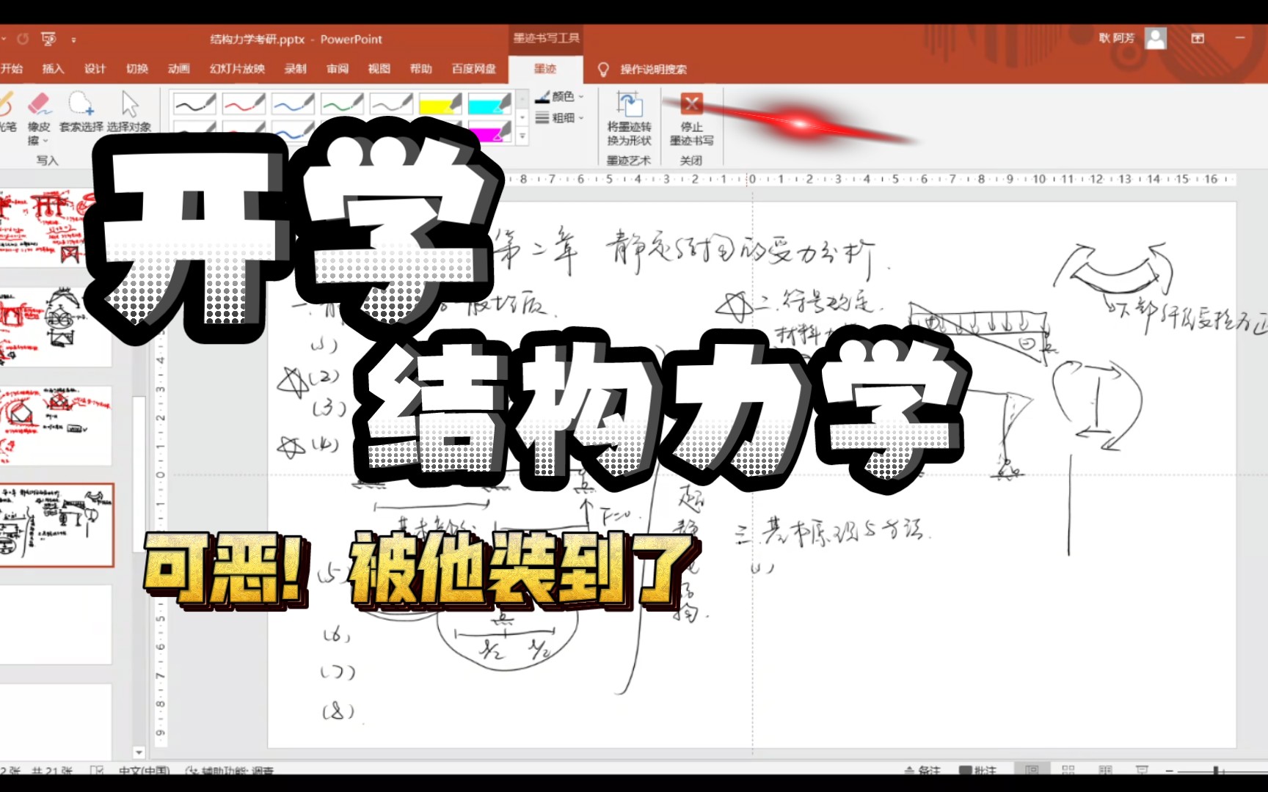Click the Undo arrow in quick access toolbar
This screenshot has height=792, width=1268.
(x=22, y=38)
